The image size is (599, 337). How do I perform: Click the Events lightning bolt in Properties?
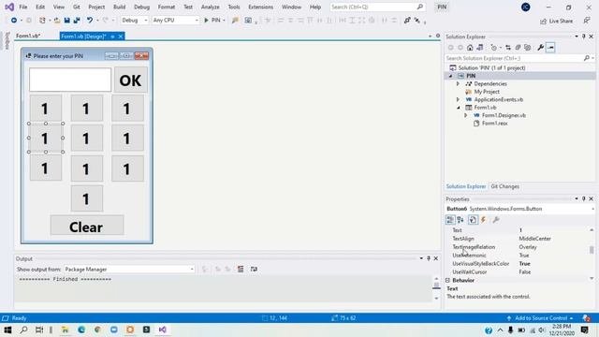click(483, 220)
